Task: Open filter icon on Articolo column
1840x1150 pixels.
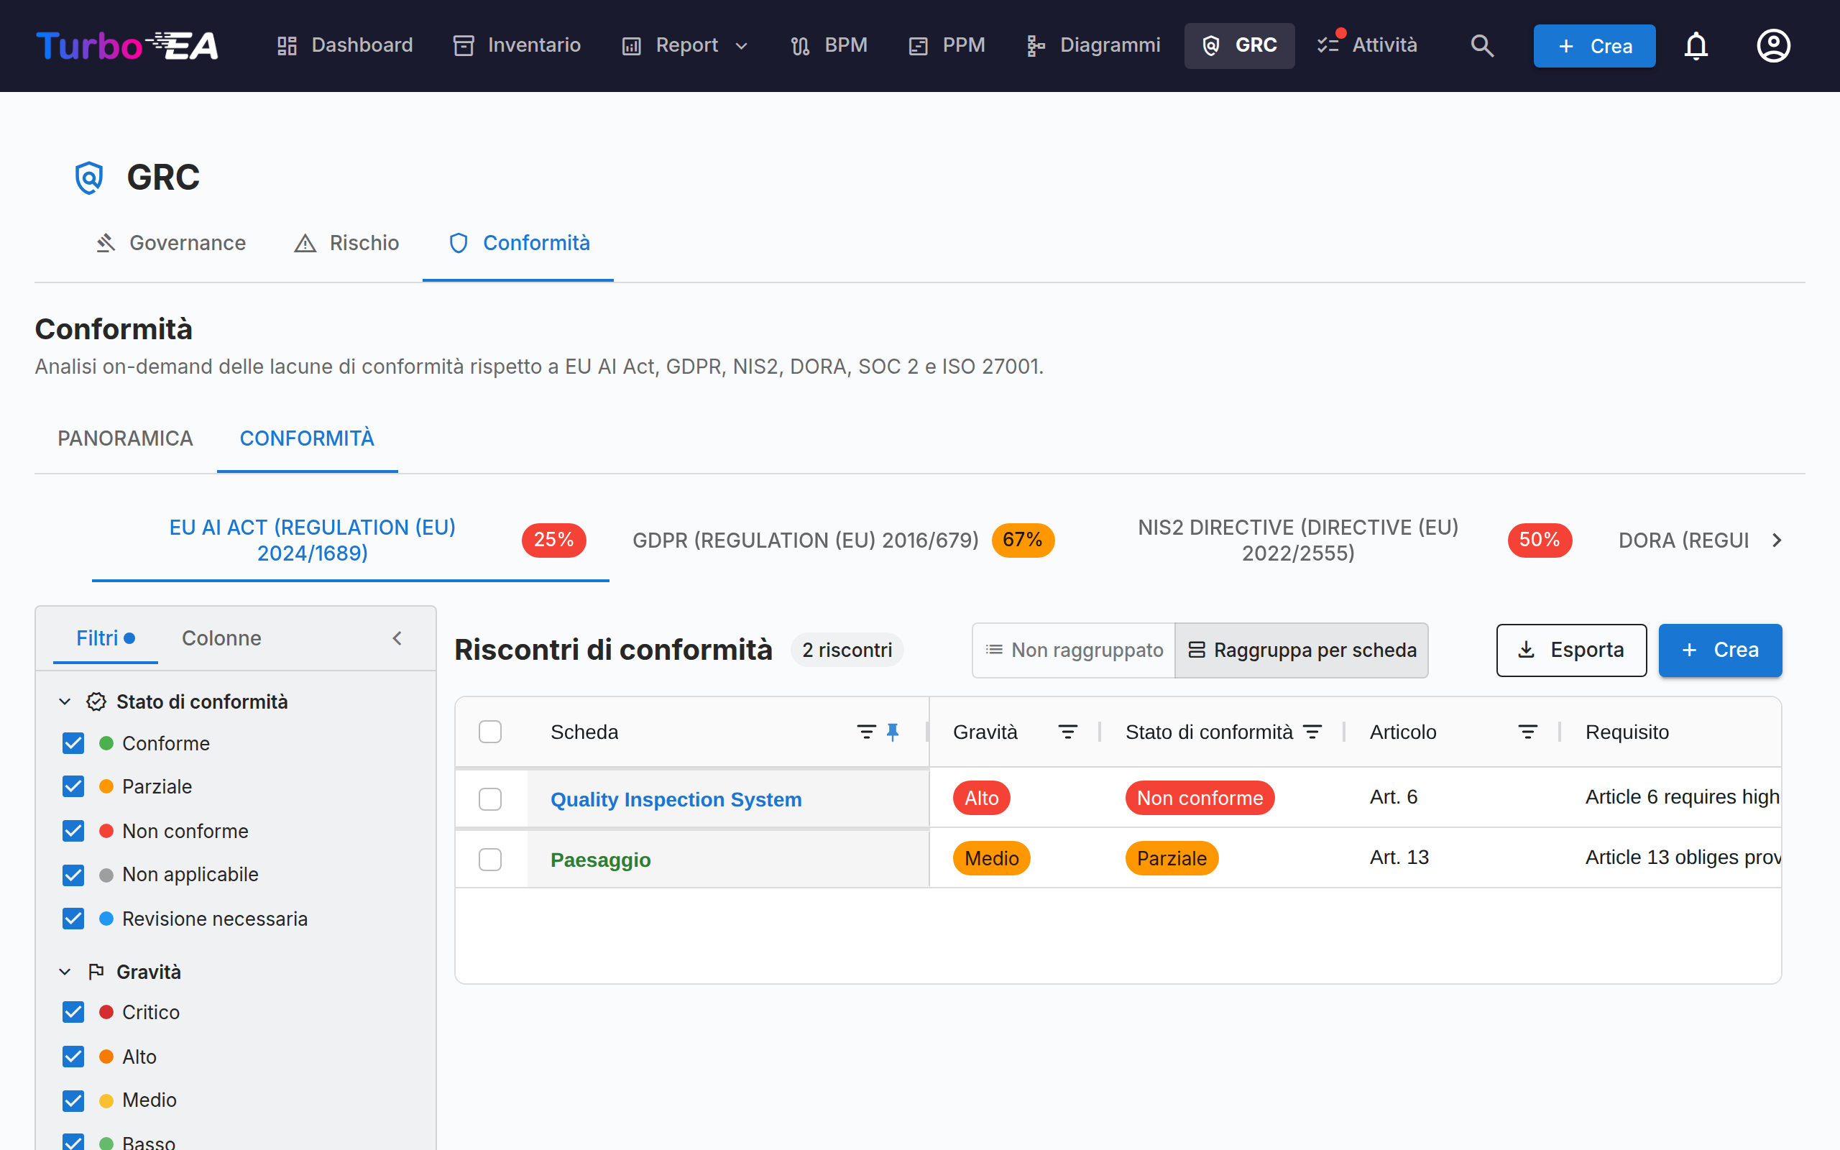Action: click(x=1527, y=732)
